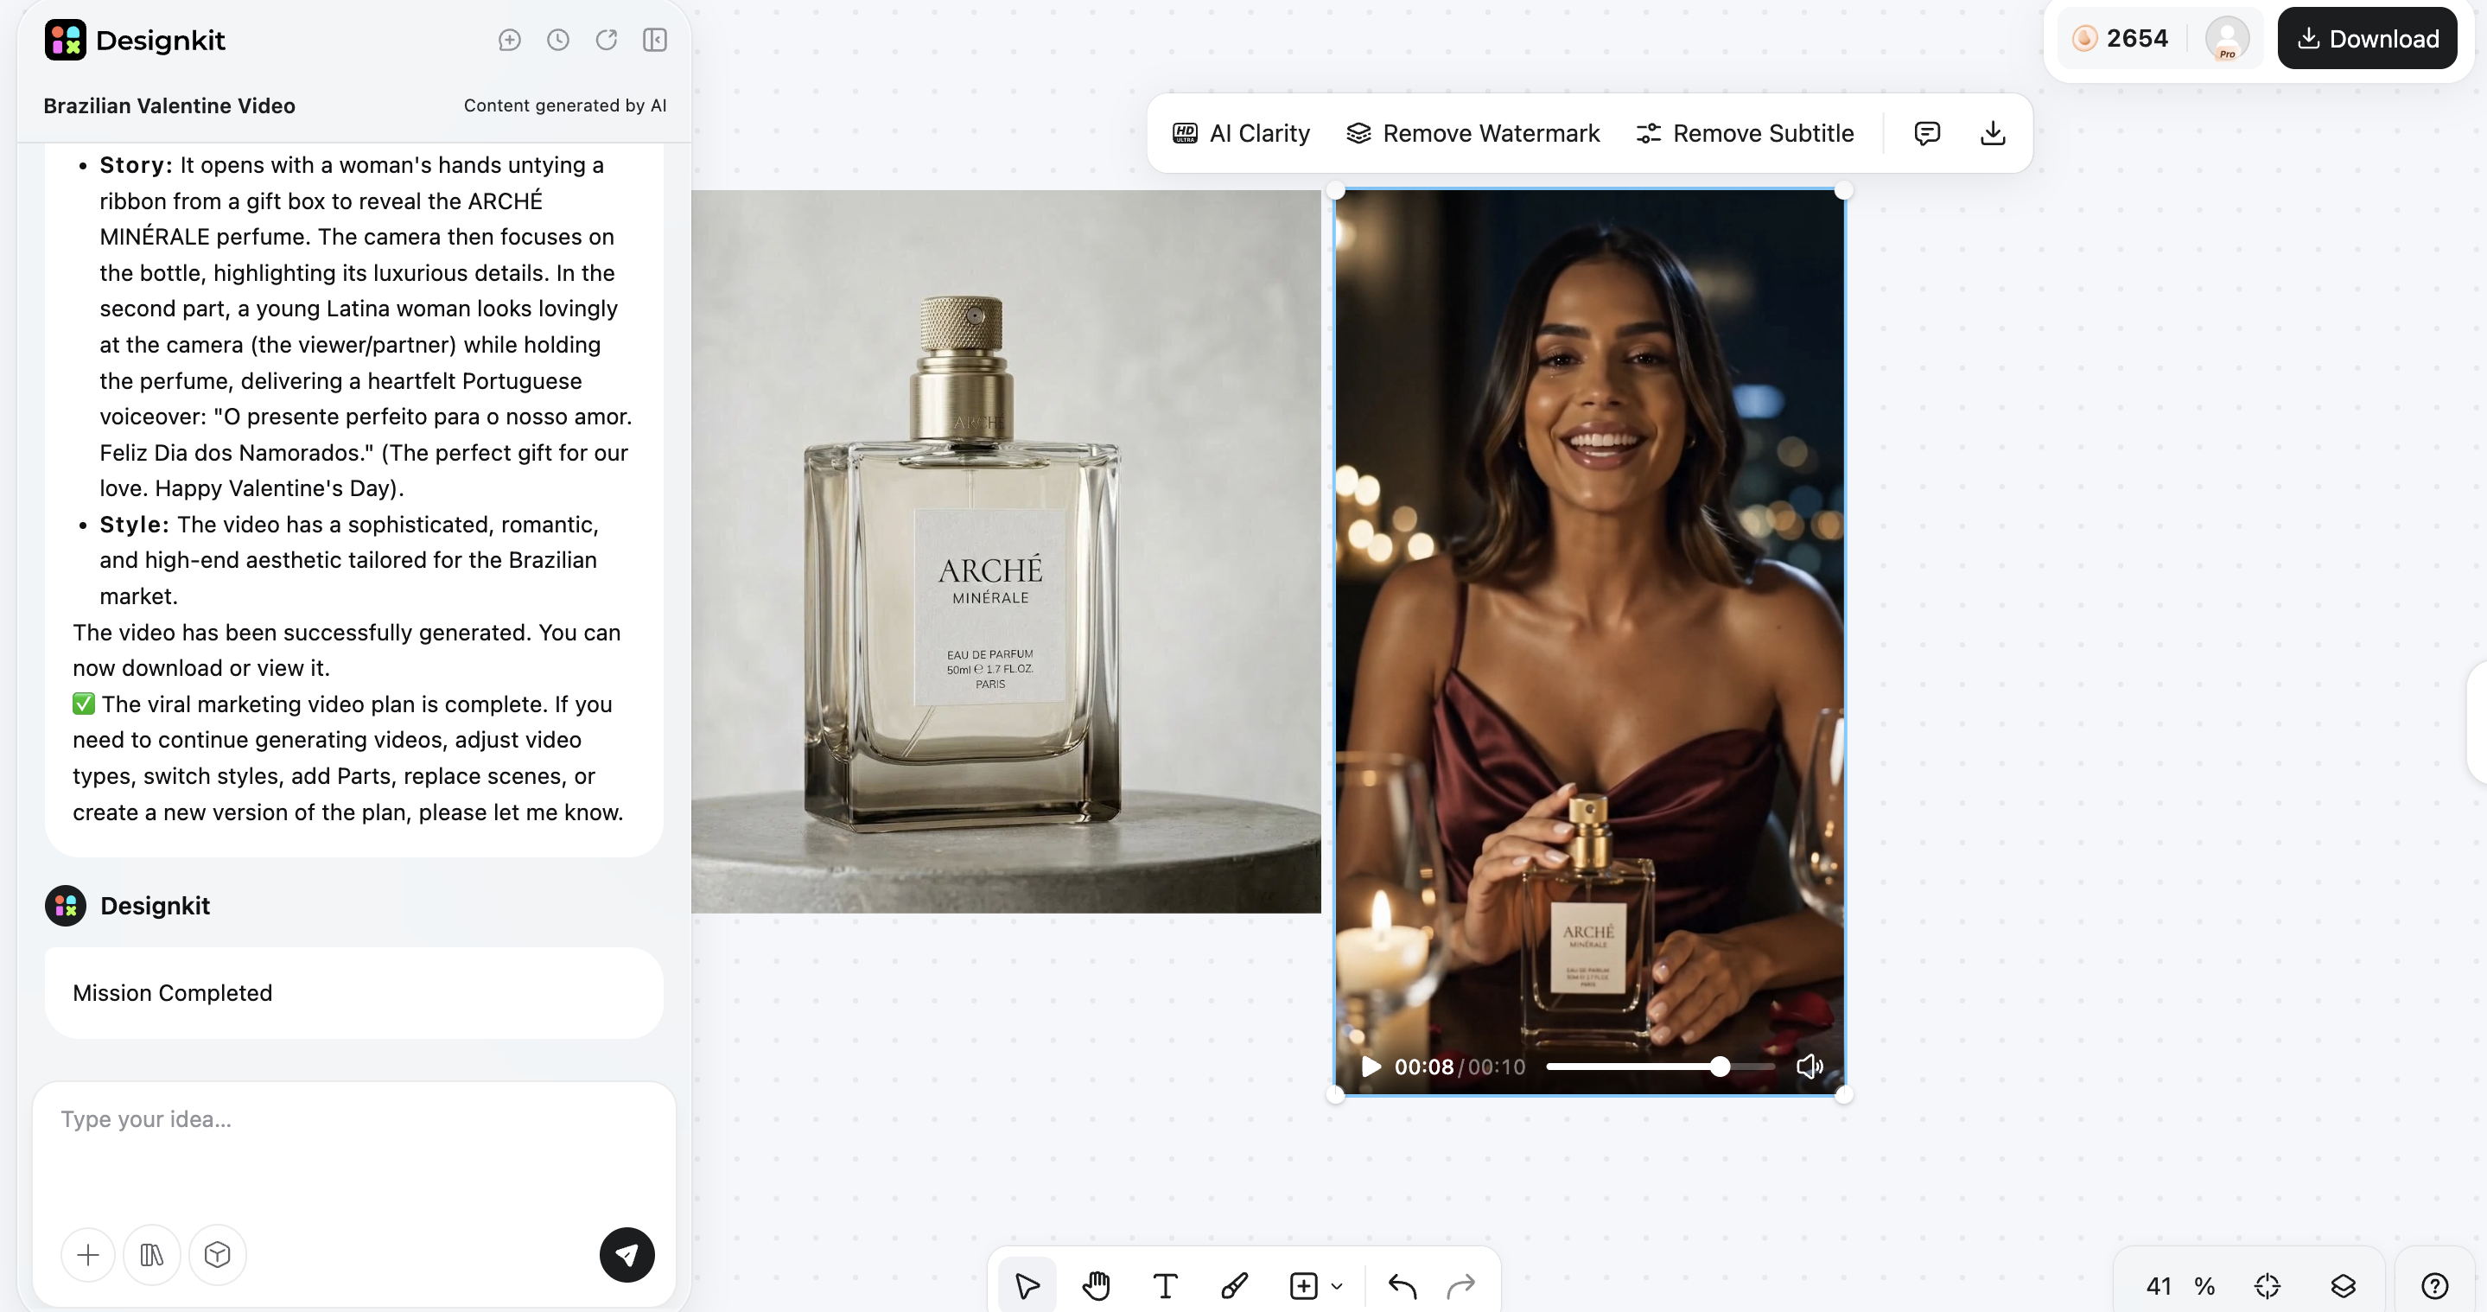Select the ARCHÉ perfume bottle image

[x=1006, y=551]
